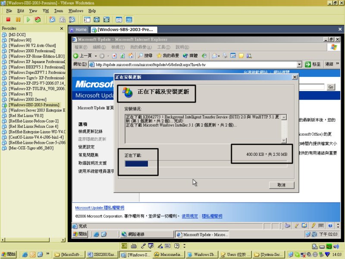Click the guest Start (開始) button

pyautogui.click(x=80, y=234)
